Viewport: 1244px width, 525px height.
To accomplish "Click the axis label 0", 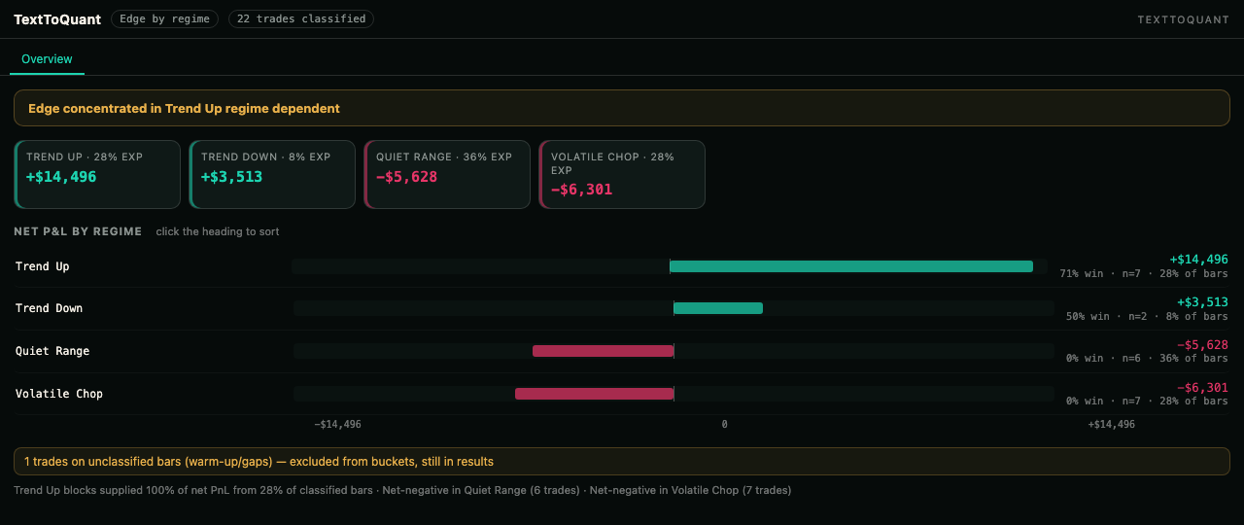I will (724, 425).
